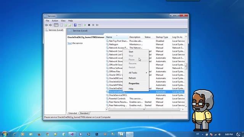The image size is (244, 137).
Task: Show hidden tray icons arrow
Action: (202, 134)
